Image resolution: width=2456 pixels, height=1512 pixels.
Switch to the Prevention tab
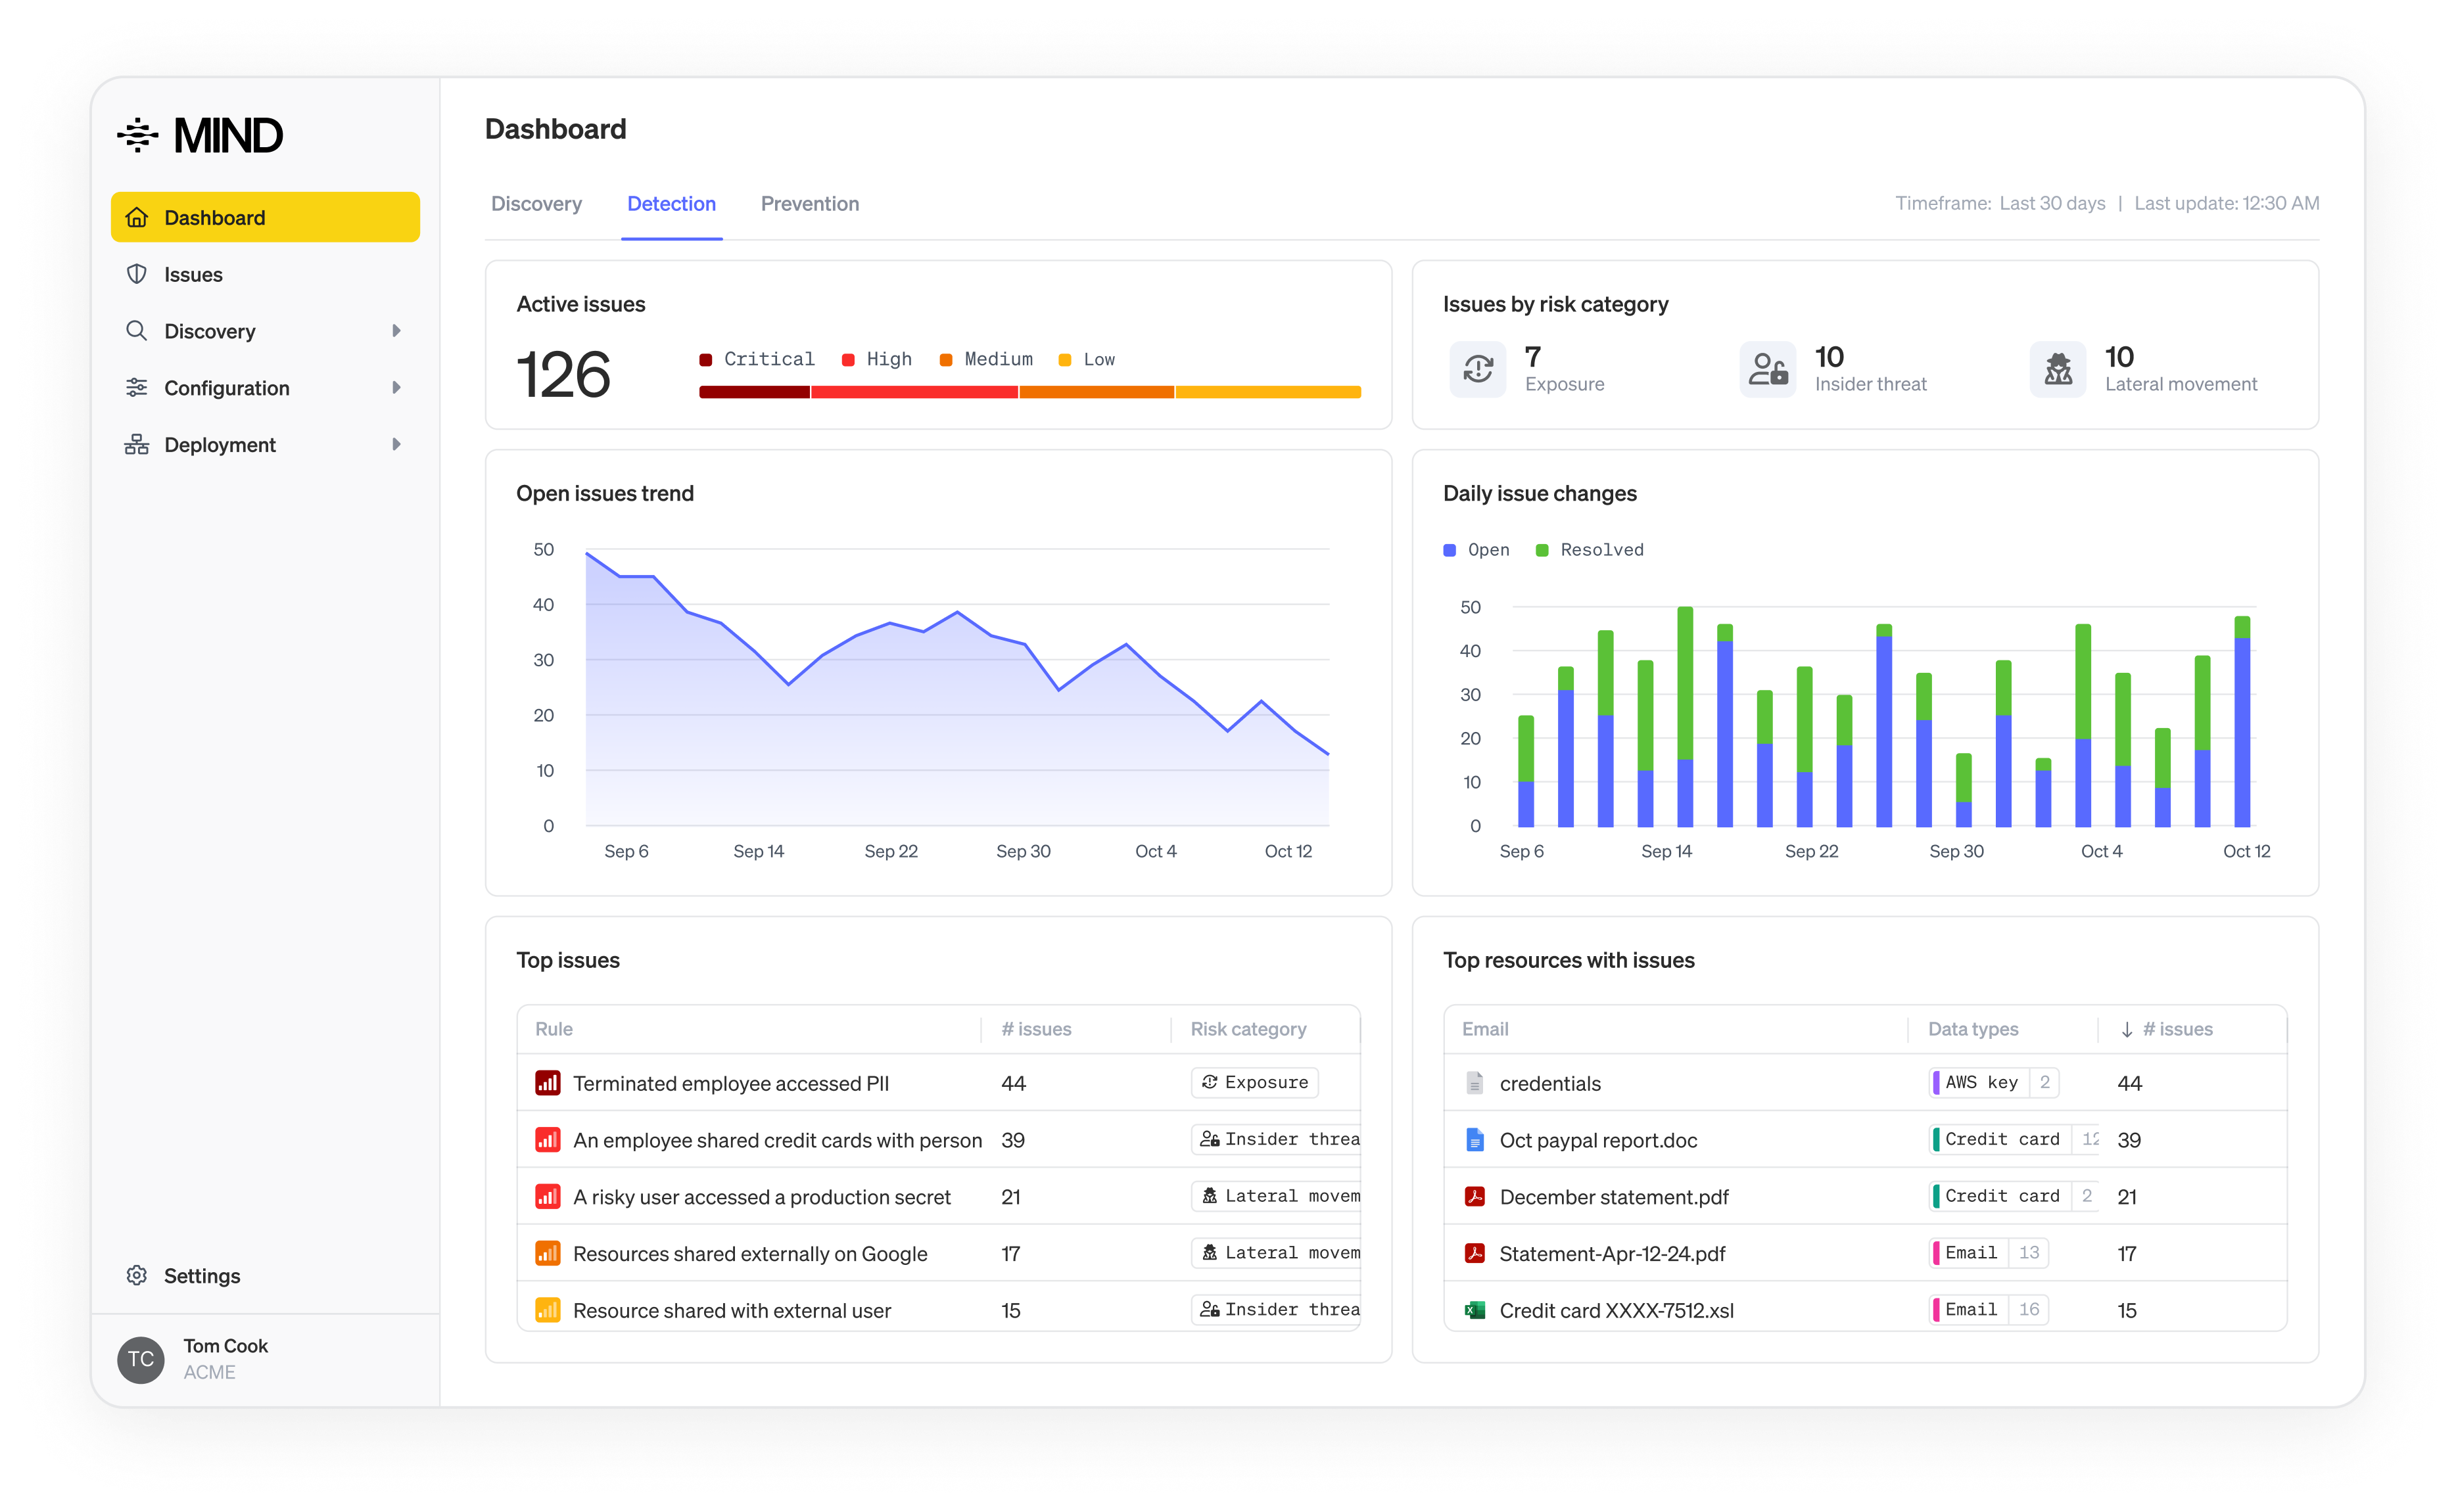(x=809, y=204)
